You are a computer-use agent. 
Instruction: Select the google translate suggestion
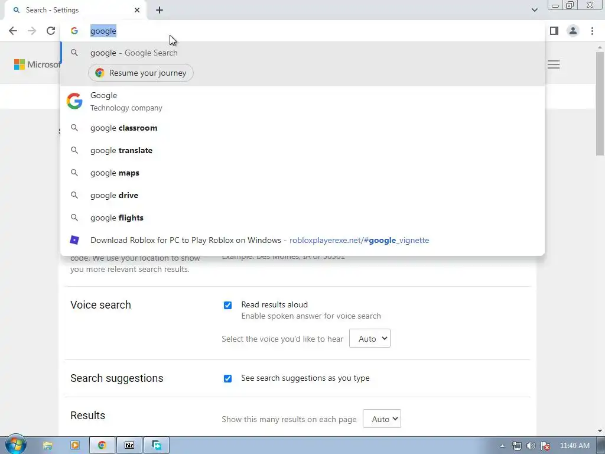[302, 151]
